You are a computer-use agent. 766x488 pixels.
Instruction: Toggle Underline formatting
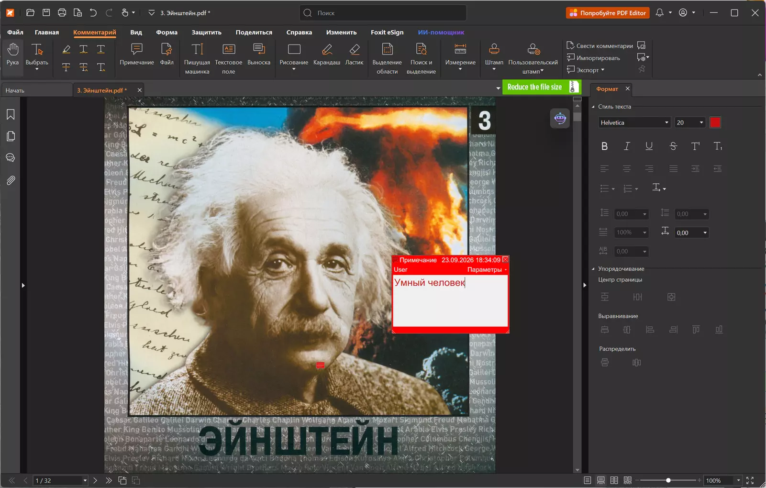[x=649, y=146]
